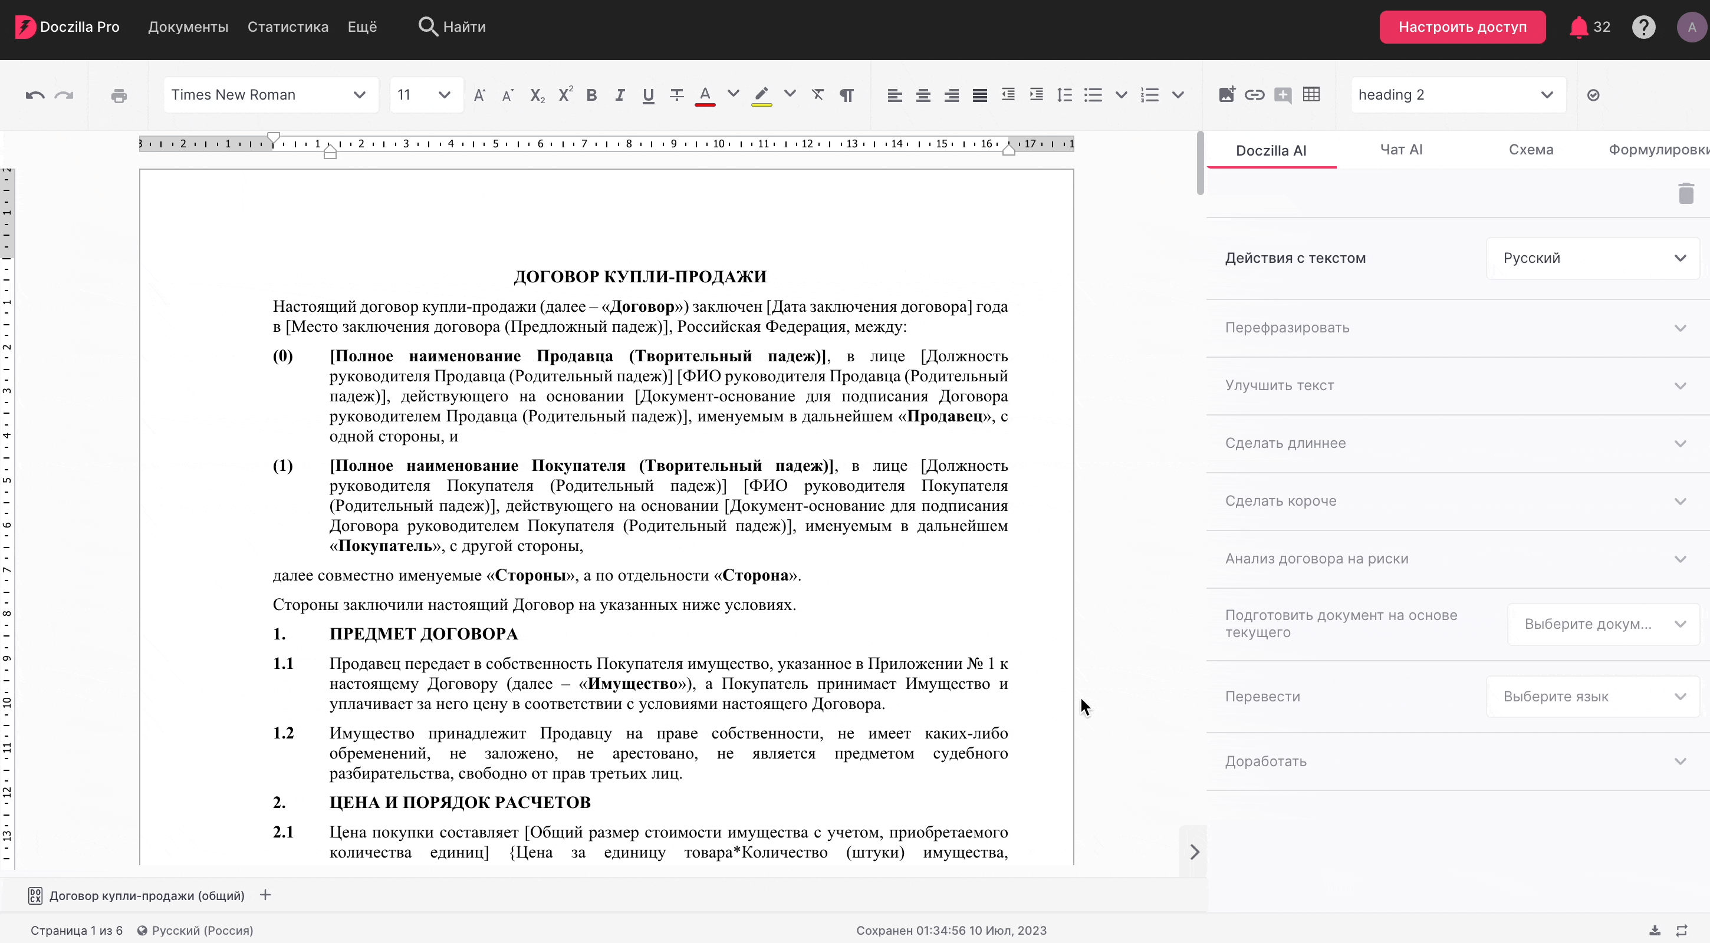Image resolution: width=1710 pixels, height=943 pixels.
Task: Switch to the Чат AI tab
Action: click(x=1402, y=150)
